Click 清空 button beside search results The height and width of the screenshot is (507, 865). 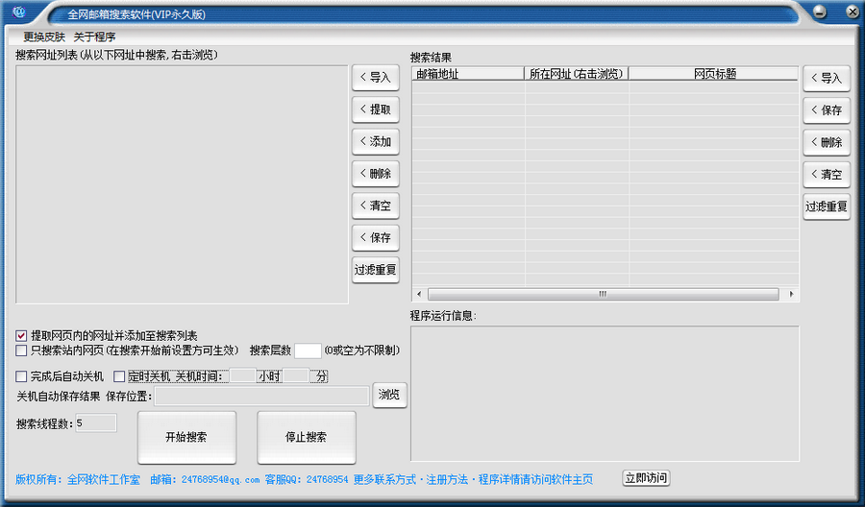[x=827, y=175]
